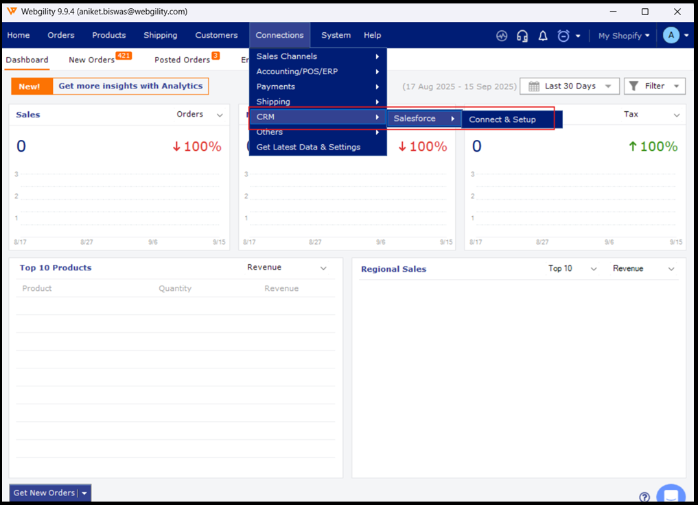Image resolution: width=698 pixels, height=505 pixels.
Task: Expand the Sales card Orders dropdown
Action: point(199,115)
